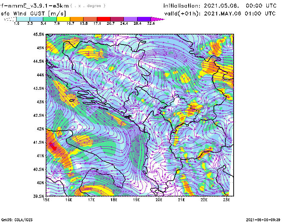The image size is (288, 222).
Task: Click the 15E longitude axis label
Action: [46, 200]
